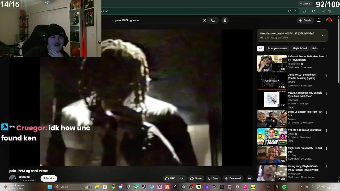
Task: Open Apple Music icon in taskbar
Action: point(245,187)
